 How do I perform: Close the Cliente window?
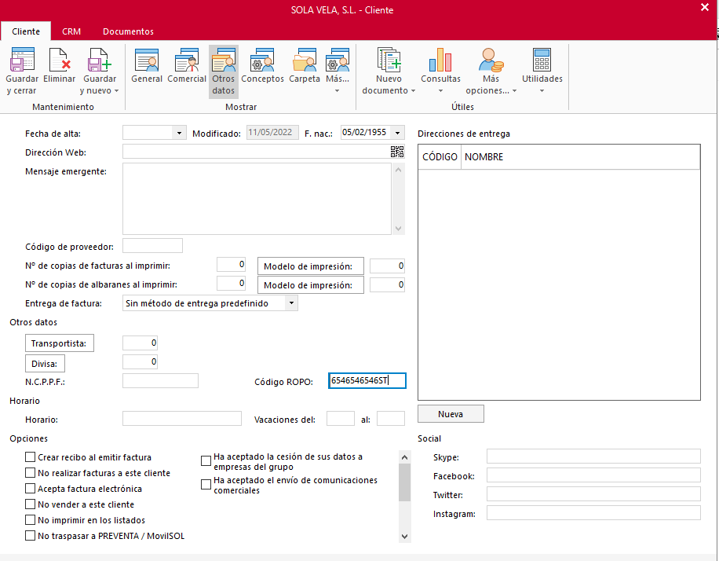pos(705,7)
